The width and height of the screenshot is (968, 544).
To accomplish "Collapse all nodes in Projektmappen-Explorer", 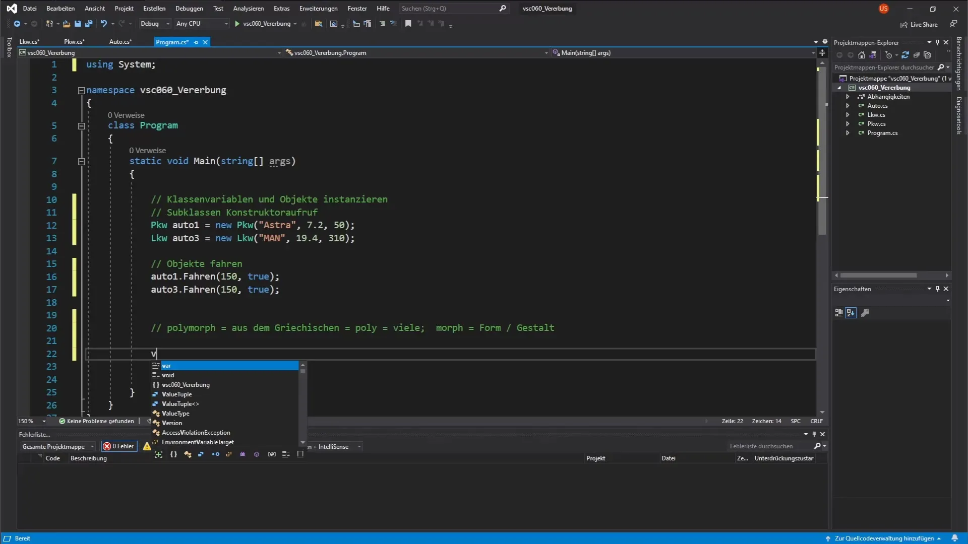I will (x=917, y=55).
